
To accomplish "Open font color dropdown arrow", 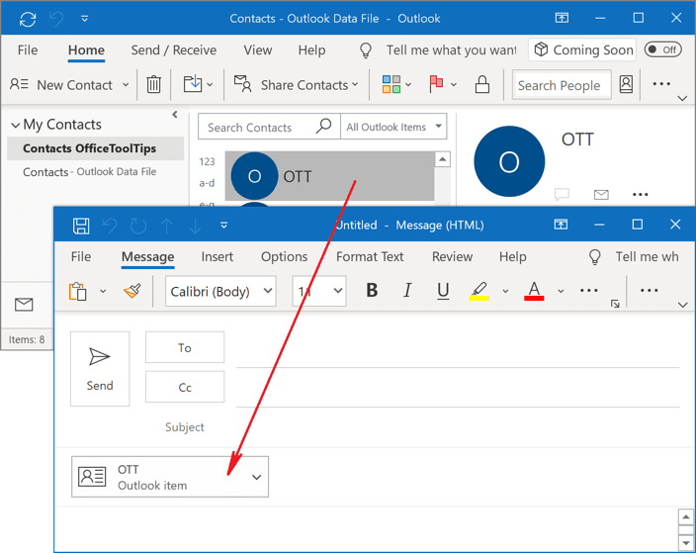I will (561, 291).
